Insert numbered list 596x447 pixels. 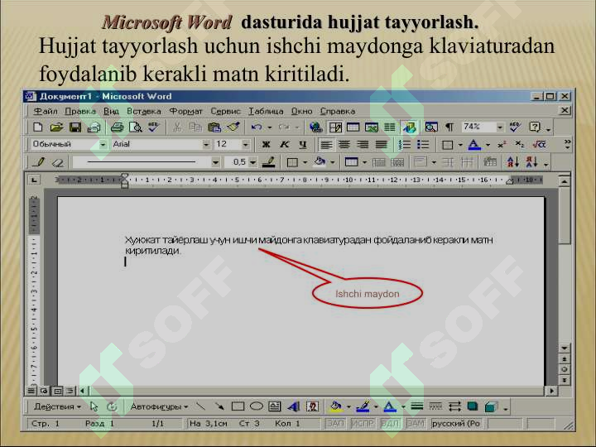(405, 144)
